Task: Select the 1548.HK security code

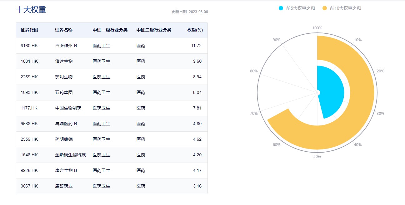Action: coord(29,155)
